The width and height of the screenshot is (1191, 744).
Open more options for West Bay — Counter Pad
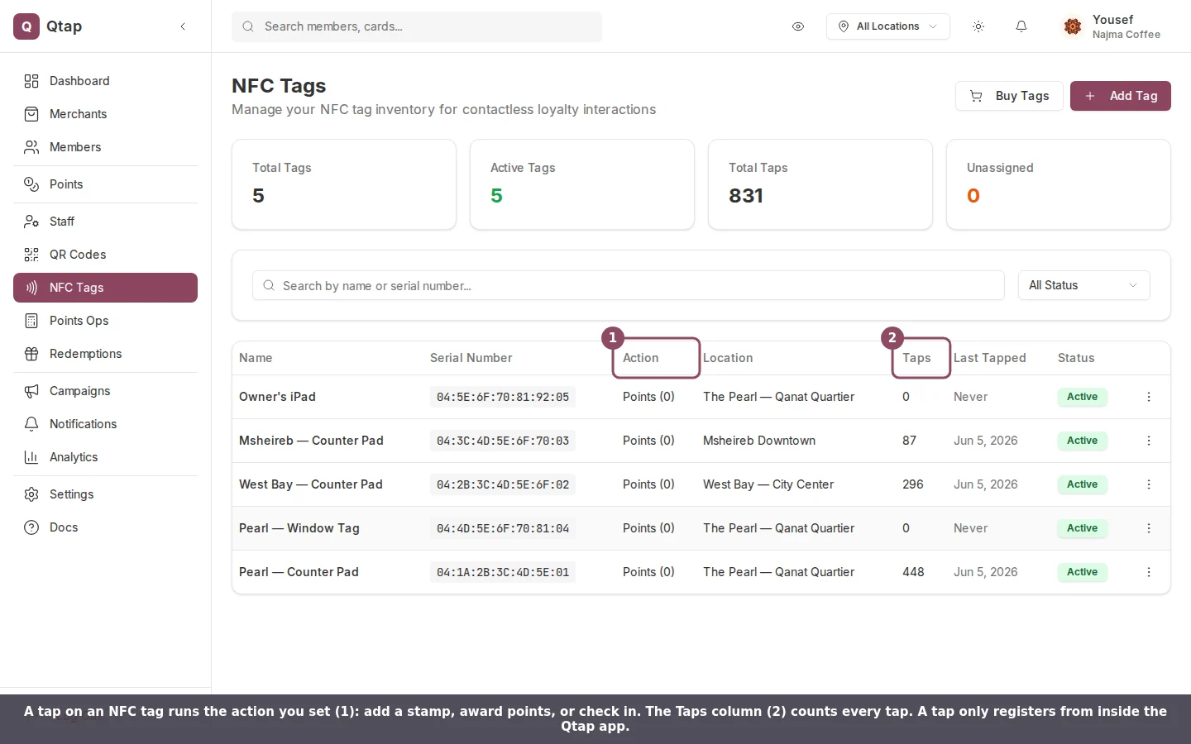click(1149, 484)
